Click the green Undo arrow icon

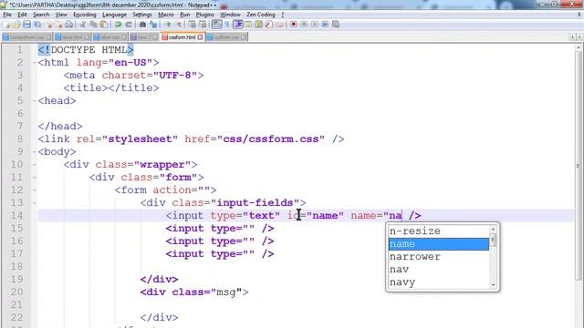pyautogui.click(x=118, y=25)
